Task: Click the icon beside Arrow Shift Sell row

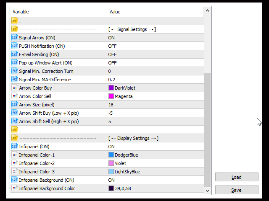Action: [14, 121]
